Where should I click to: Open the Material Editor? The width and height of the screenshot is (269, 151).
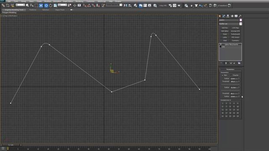coord(155,5)
